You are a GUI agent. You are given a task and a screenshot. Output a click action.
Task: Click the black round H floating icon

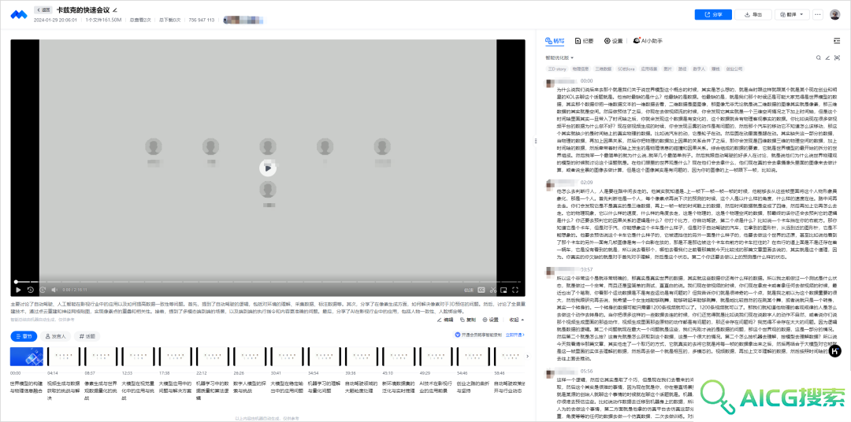(x=836, y=351)
